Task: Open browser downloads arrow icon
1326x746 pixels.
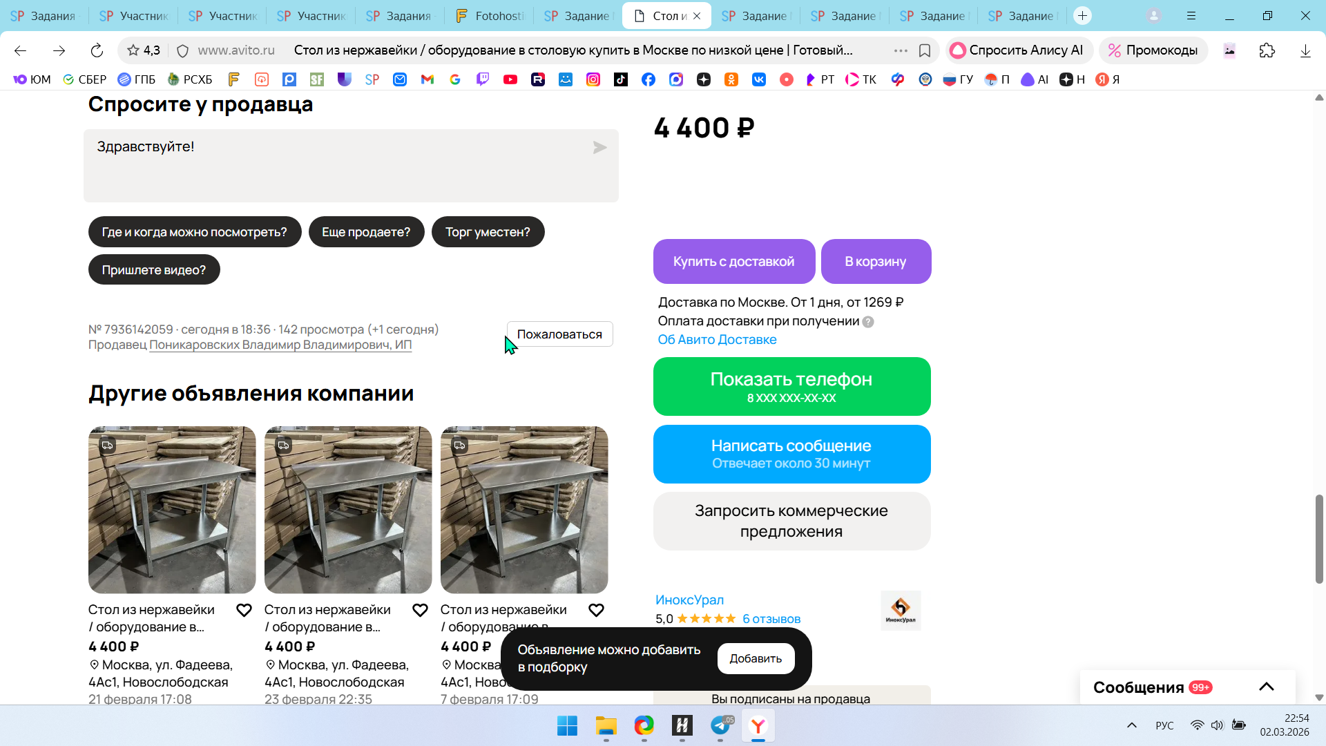Action: (1305, 50)
